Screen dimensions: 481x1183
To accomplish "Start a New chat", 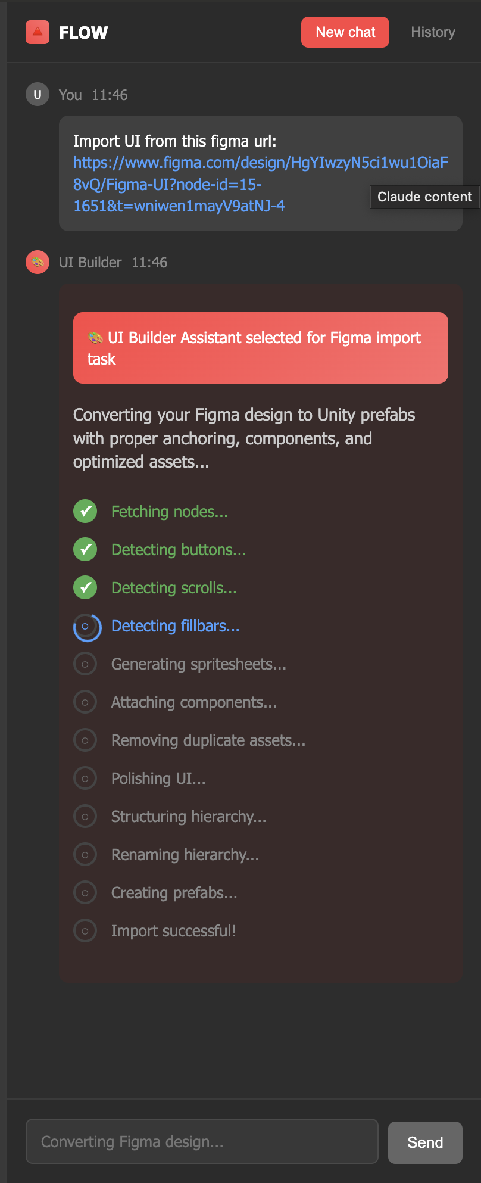I will coord(345,32).
